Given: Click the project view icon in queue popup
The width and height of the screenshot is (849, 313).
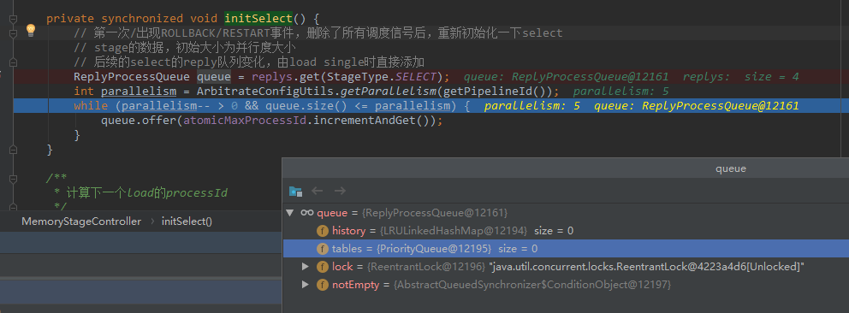Looking at the screenshot, I should tap(295, 191).
